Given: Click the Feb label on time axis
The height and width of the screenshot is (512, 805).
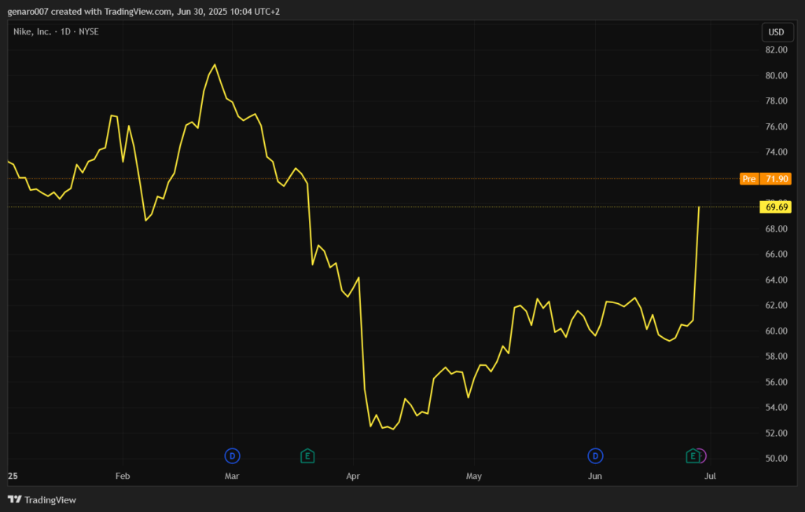Looking at the screenshot, I should click(122, 476).
